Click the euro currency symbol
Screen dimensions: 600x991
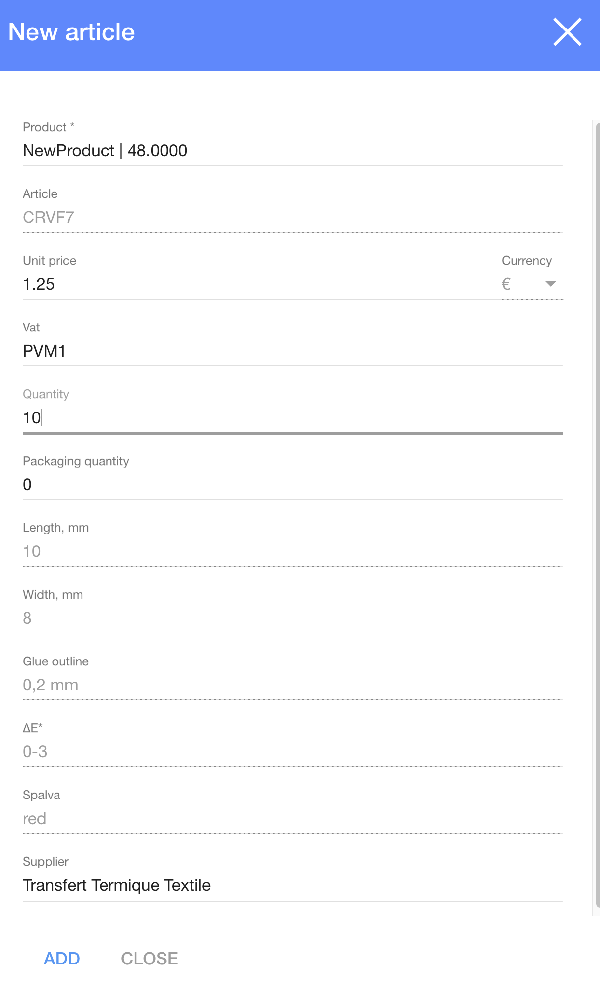[x=506, y=284]
